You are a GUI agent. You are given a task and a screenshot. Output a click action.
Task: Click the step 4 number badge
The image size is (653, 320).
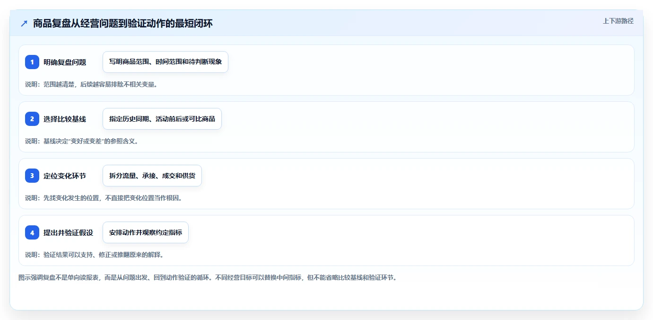coord(32,232)
